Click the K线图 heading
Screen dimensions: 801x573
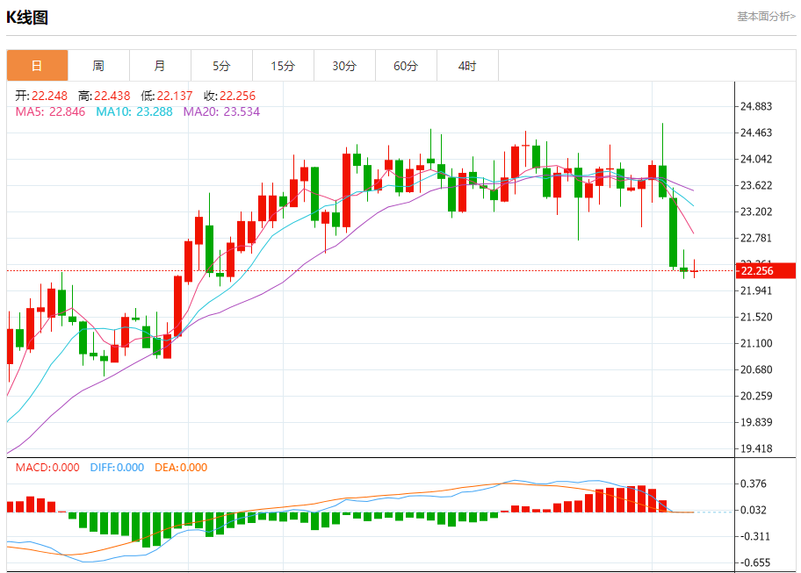coord(27,18)
